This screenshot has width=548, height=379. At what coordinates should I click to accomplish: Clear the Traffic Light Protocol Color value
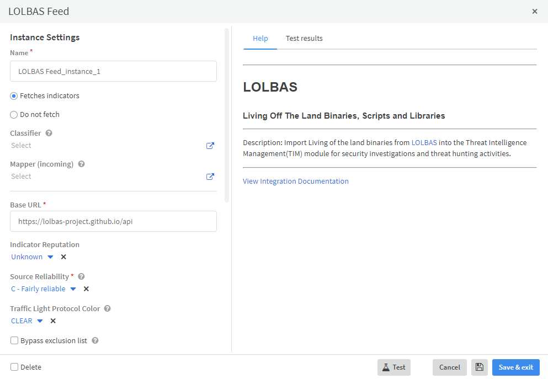coord(53,321)
